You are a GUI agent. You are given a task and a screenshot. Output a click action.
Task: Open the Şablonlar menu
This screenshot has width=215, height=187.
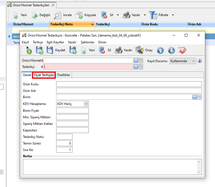pos(88,42)
